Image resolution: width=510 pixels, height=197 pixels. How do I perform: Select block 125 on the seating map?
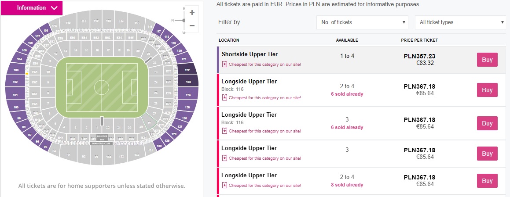point(187,107)
